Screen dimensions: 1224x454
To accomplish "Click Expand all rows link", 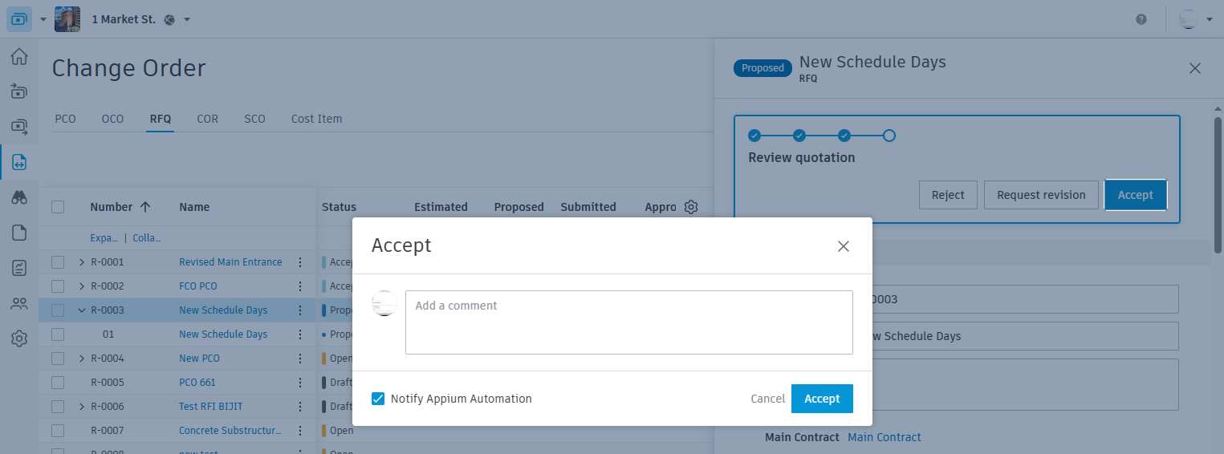I will [104, 238].
